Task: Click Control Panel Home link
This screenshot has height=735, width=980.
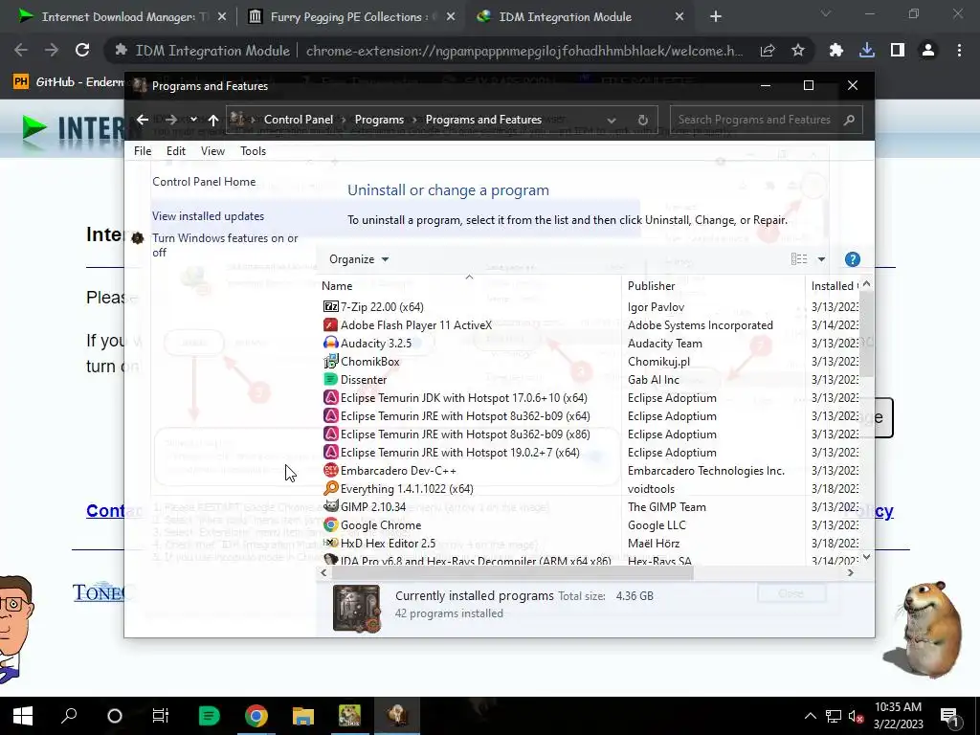Action: coord(204,181)
